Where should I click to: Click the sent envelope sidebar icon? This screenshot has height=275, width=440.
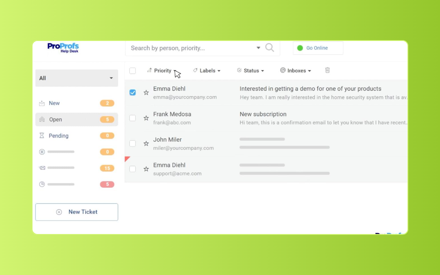[42, 168]
